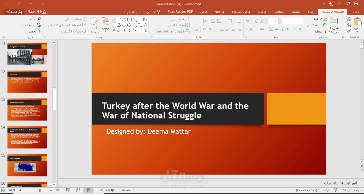Clear all formatting eraser icon
Screen dimensions: 364x194
(x=248, y=21)
